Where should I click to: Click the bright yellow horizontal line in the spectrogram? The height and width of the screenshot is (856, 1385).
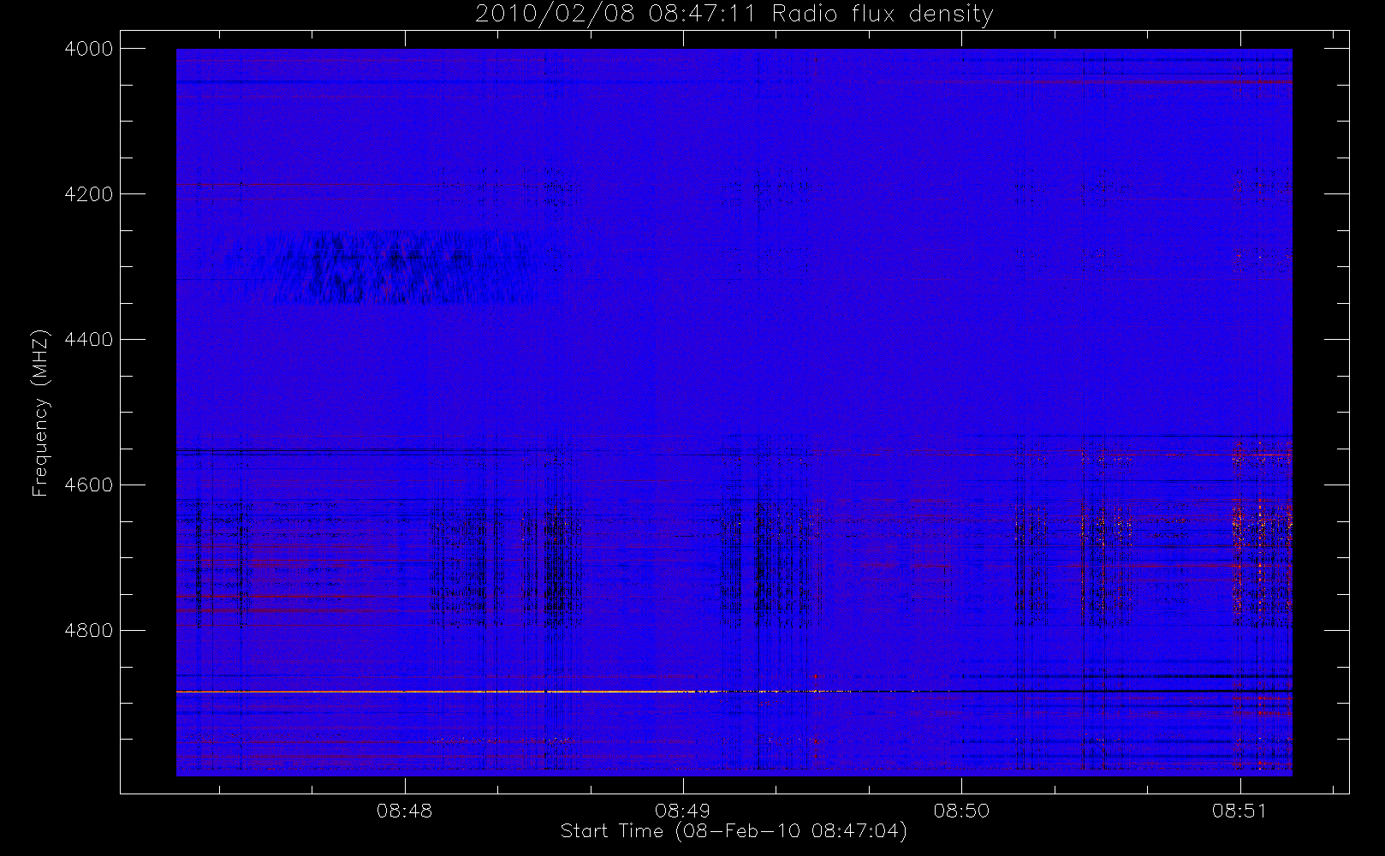click(x=445, y=691)
